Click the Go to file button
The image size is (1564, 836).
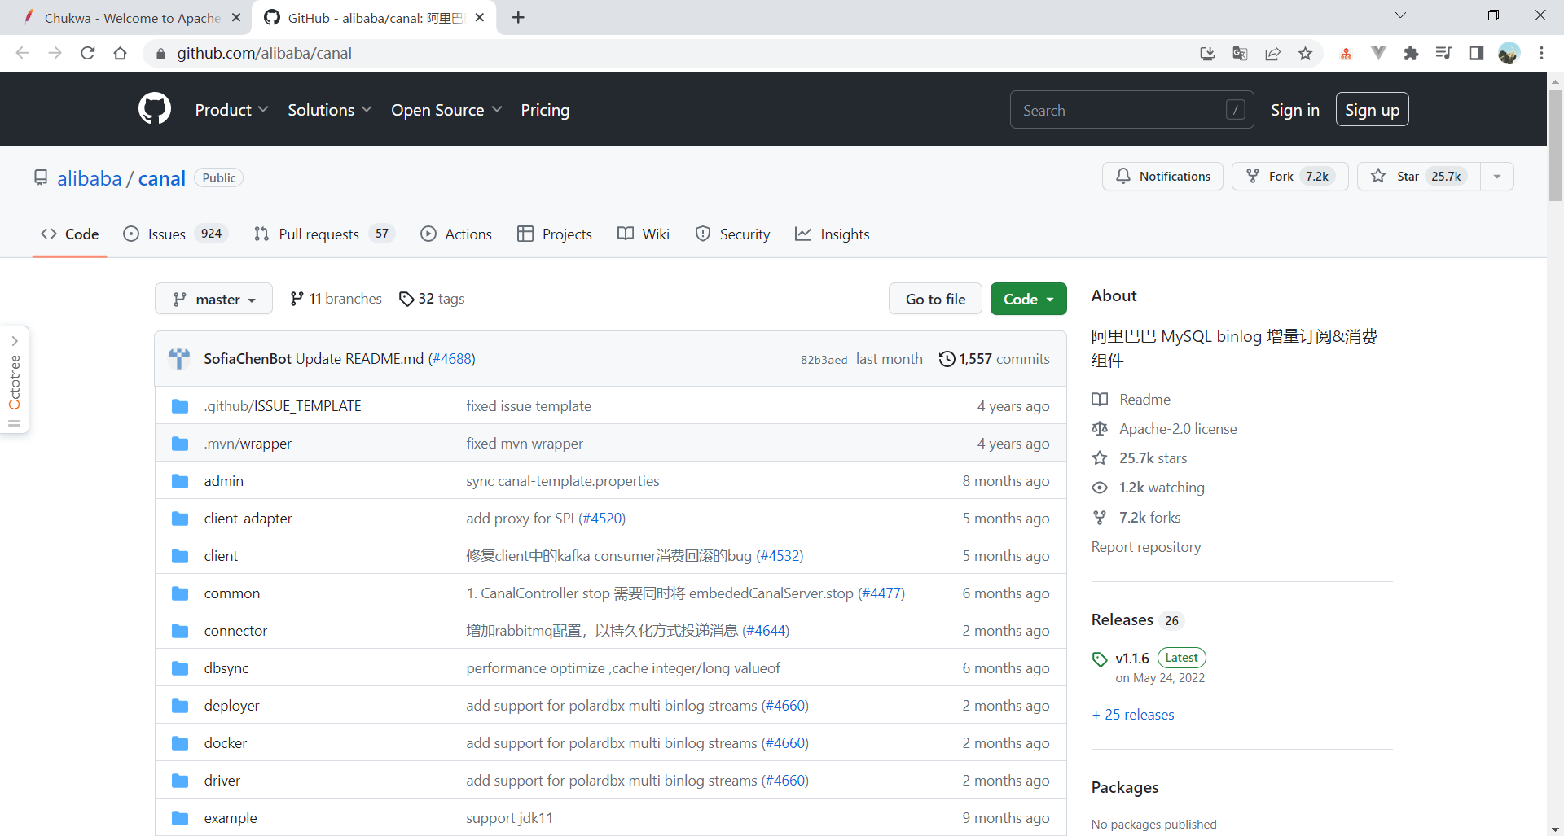tap(935, 299)
